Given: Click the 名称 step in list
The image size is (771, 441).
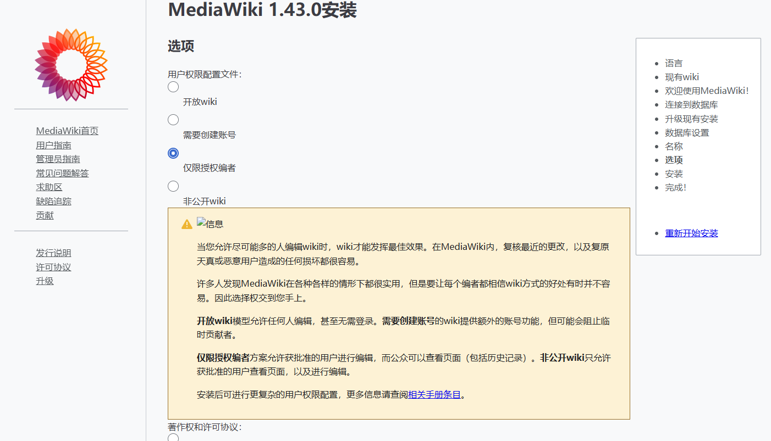Looking at the screenshot, I should 674,146.
